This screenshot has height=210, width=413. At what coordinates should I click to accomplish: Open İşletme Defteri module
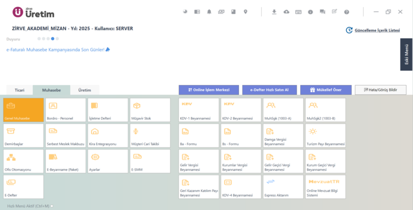click(x=108, y=110)
